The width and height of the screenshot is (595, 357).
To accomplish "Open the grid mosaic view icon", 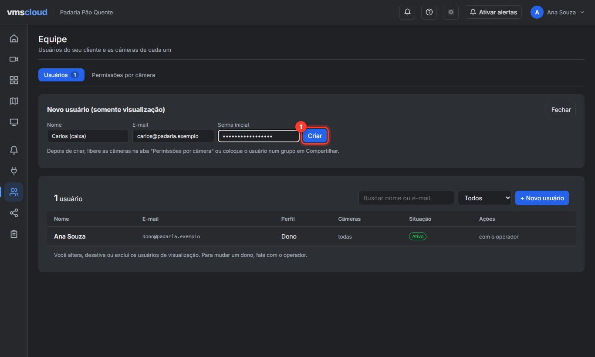I will pos(14,80).
